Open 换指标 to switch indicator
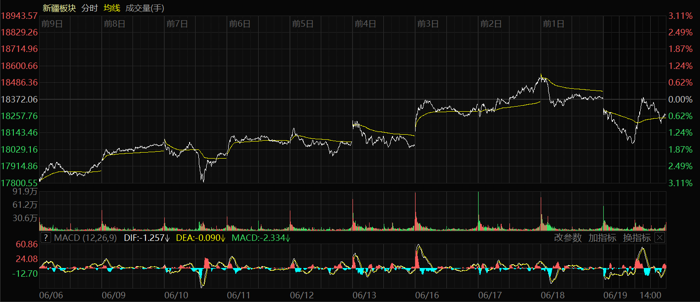Screen dimensions: 700x302 [x=636, y=238]
